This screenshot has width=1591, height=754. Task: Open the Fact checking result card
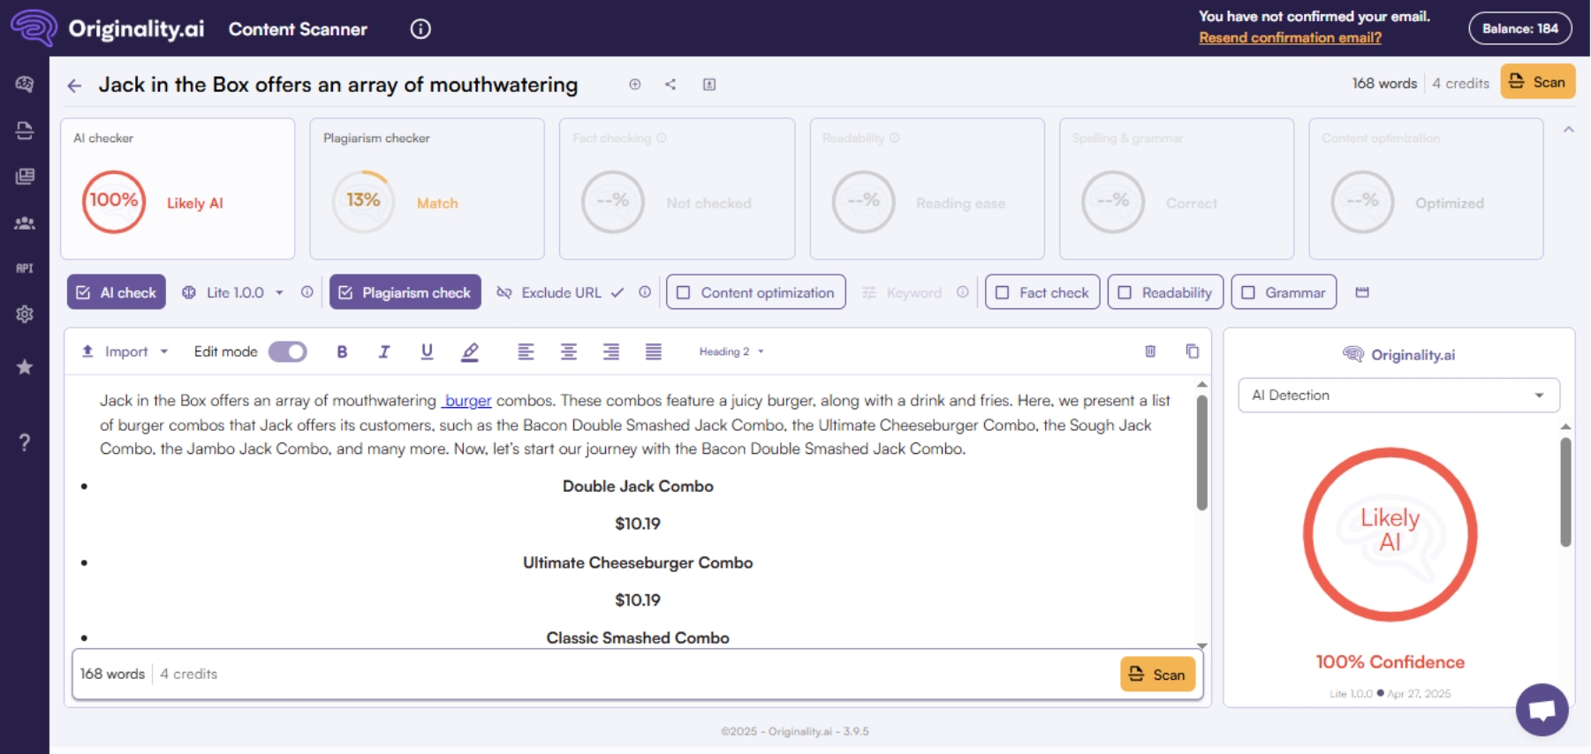pos(677,189)
